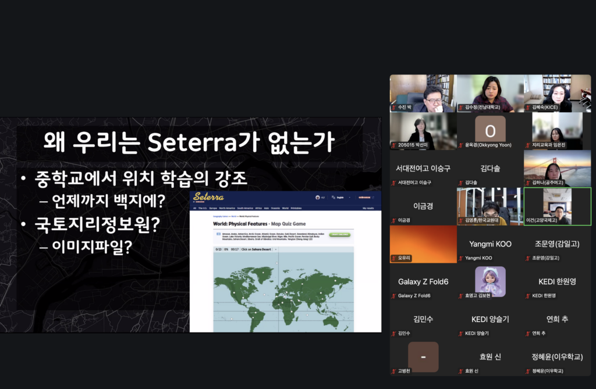Click muted mic icon beside 효원 신 label
The width and height of the screenshot is (596, 389).
coord(461,371)
